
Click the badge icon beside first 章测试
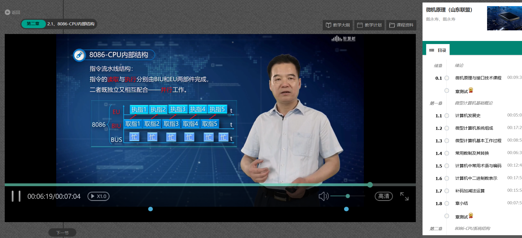click(471, 90)
